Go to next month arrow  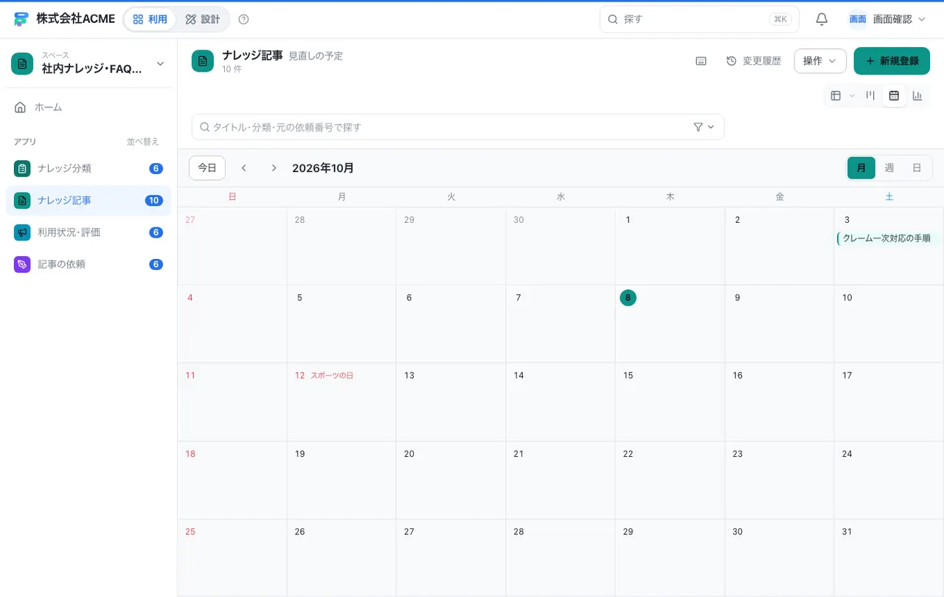tap(274, 168)
